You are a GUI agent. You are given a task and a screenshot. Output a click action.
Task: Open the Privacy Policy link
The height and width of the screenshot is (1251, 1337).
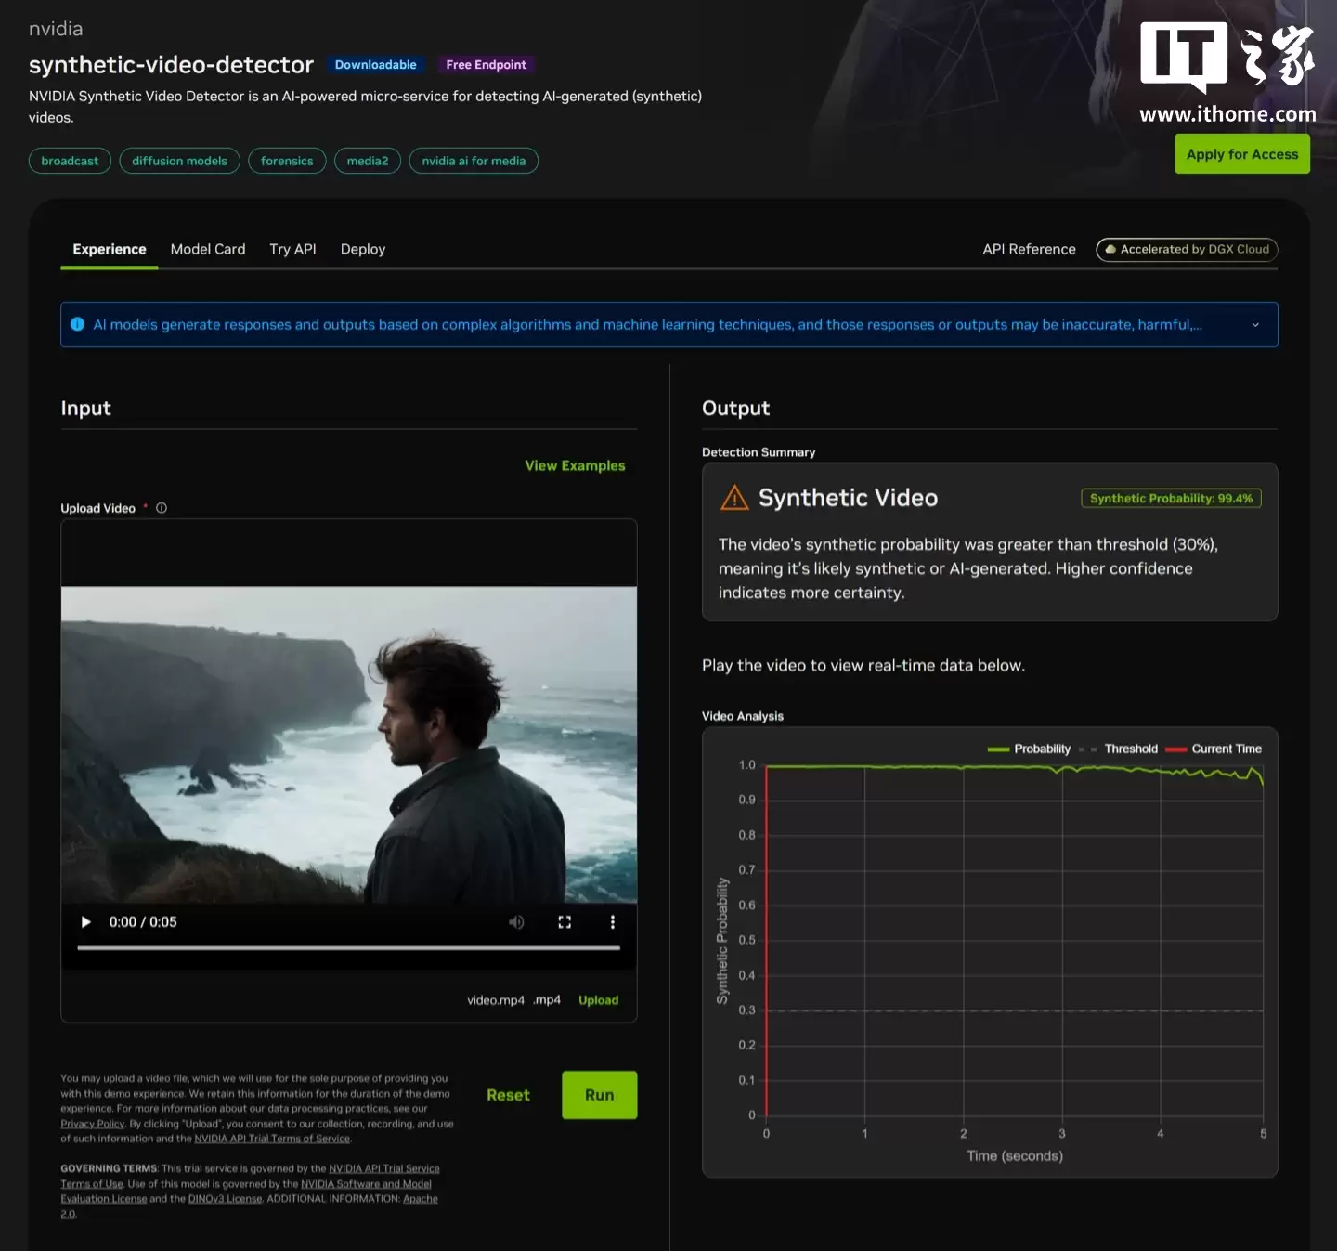coord(92,1124)
